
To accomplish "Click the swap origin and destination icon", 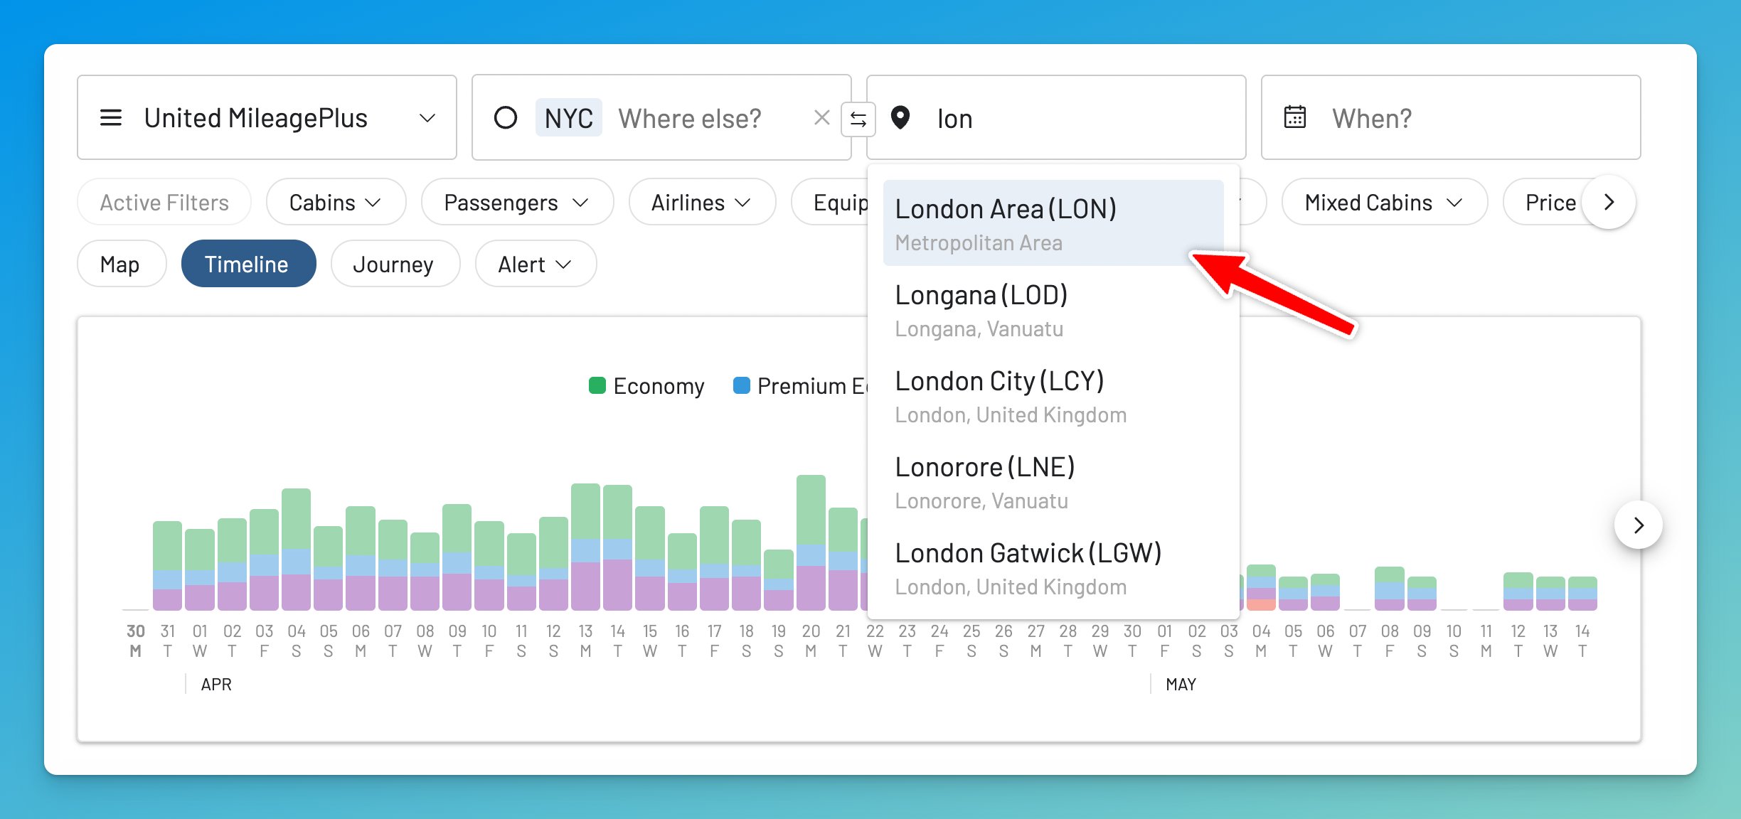I will coord(858,119).
